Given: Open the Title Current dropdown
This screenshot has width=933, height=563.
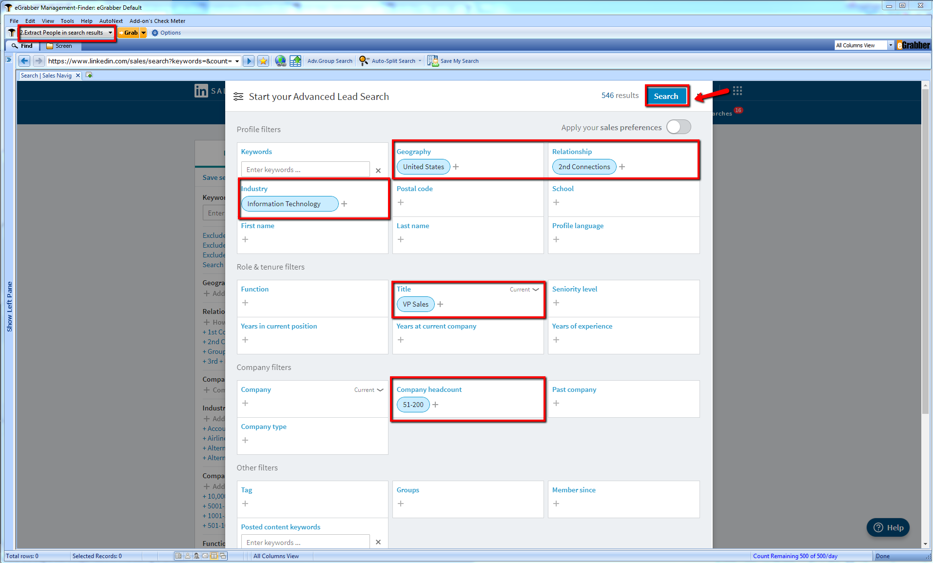Looking at the screenshot, I should (x=525, y=290).
